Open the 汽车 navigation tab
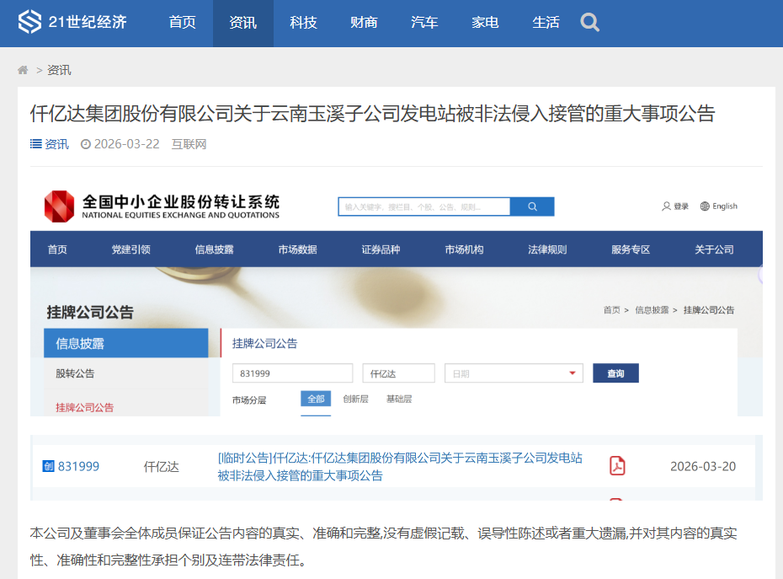The height and width of the screenshot is (579, 783). pos(424,23)
